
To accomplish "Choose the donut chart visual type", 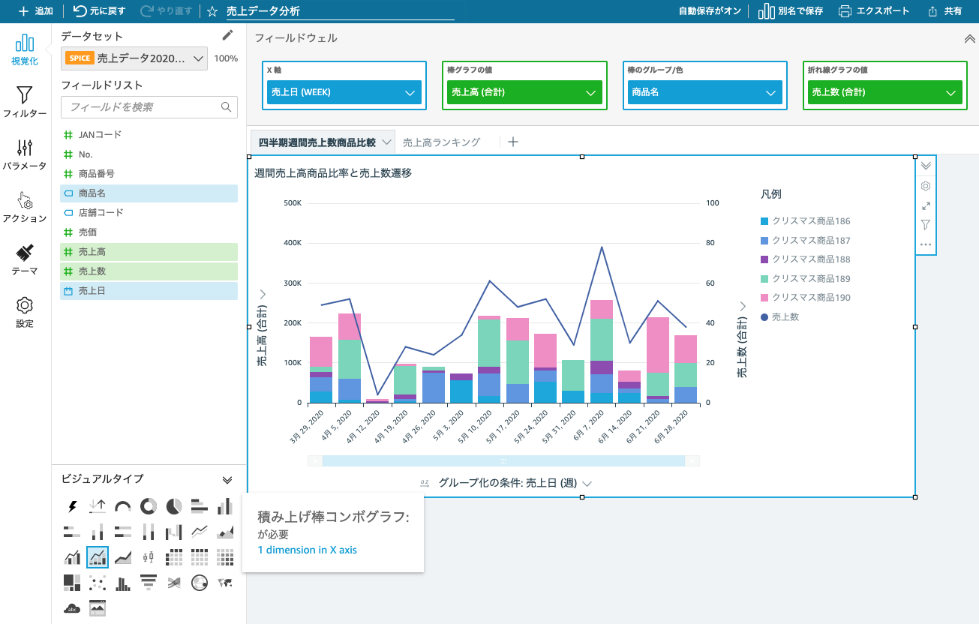I will pyautogui.click(x=149, y=506).
